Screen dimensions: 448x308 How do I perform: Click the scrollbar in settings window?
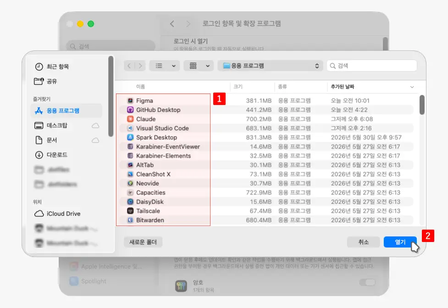[386, 44]
